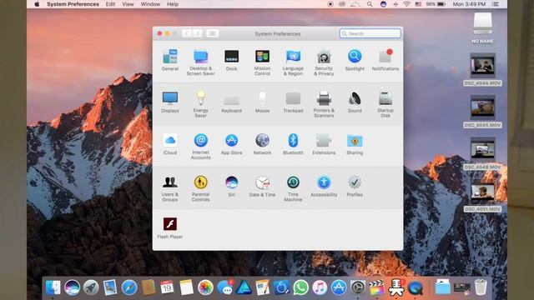Open Calendar from the Dock
The image size is (534, 300).
tap(167, 287)
